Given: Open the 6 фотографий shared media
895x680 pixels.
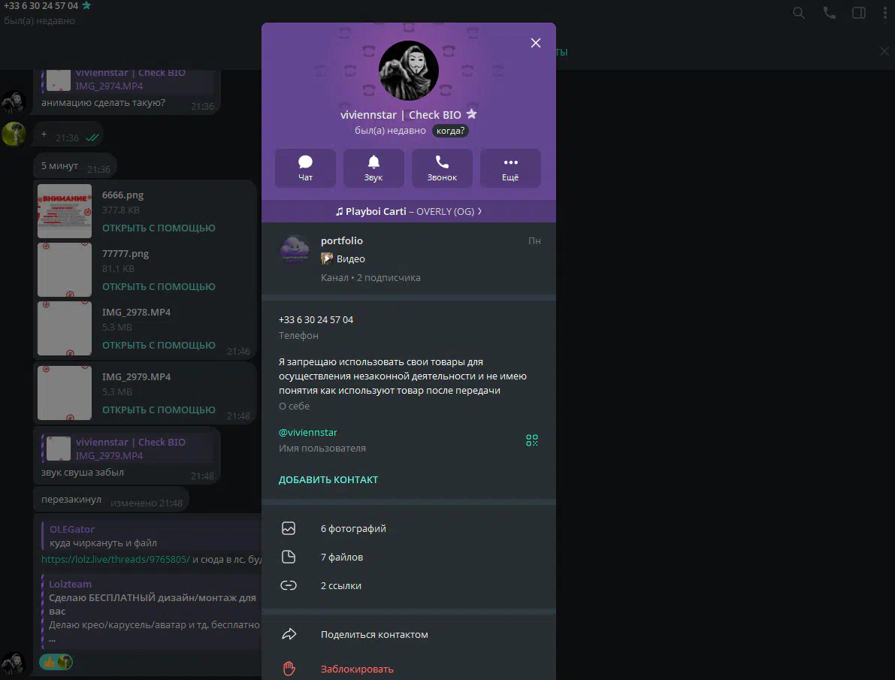Looking at the screenshot, I should point(409,529).
